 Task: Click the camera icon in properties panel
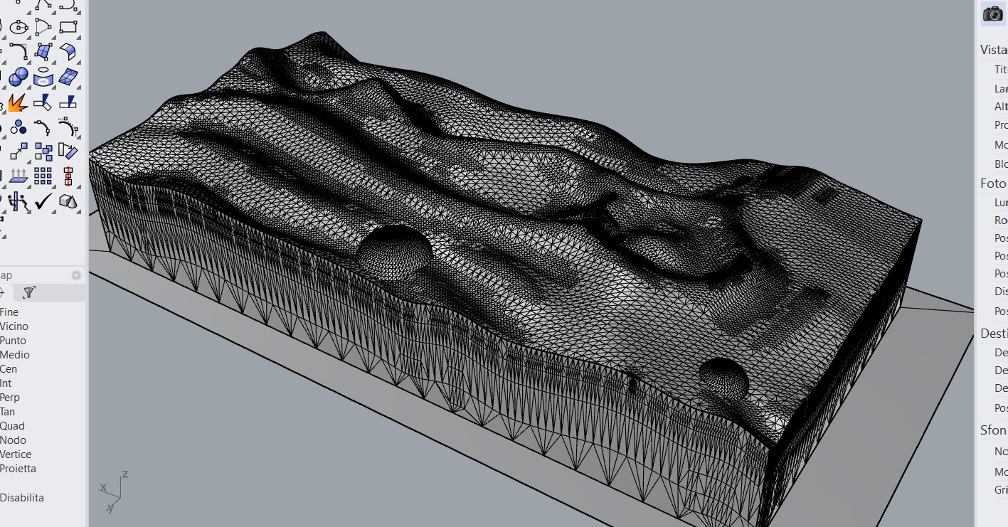(x=992, y=14)
